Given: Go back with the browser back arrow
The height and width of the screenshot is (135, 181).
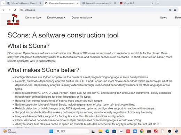Looking at the screenshot, I should (3, 10).
